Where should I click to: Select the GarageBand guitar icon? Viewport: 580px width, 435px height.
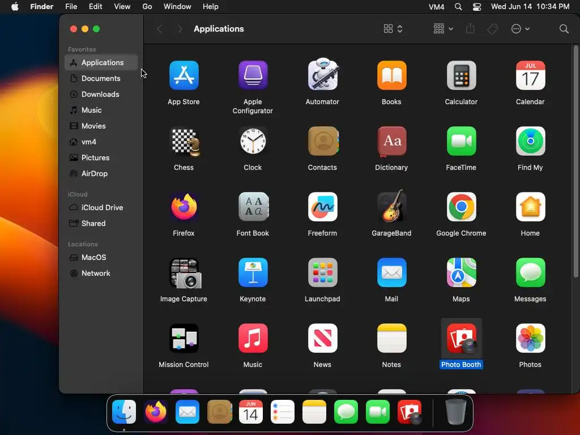click(392, 206)
